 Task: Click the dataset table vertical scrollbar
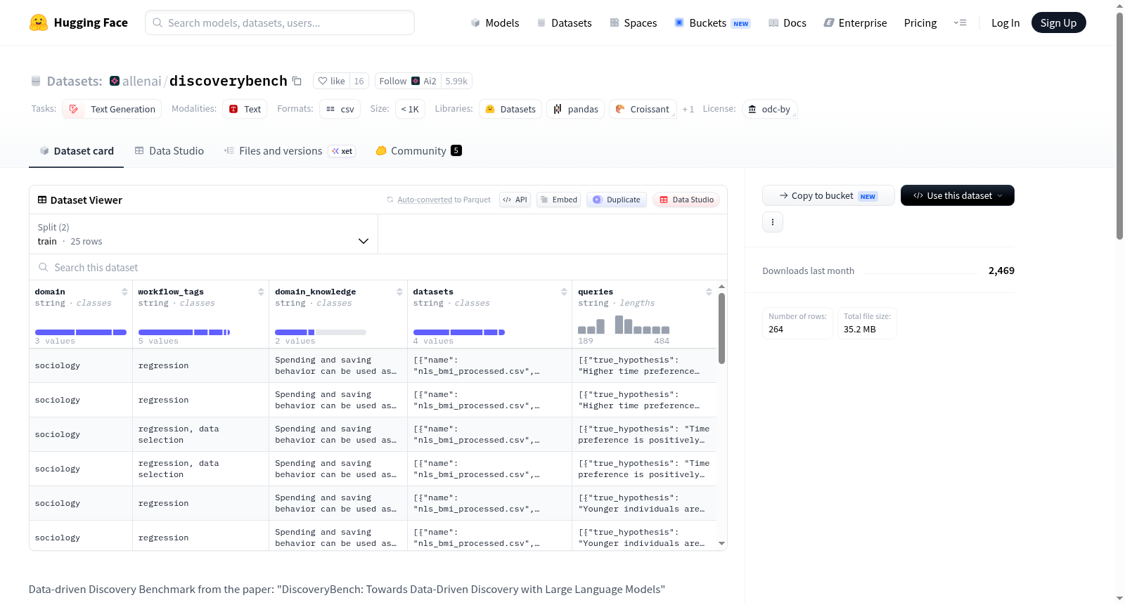[721, 329]
